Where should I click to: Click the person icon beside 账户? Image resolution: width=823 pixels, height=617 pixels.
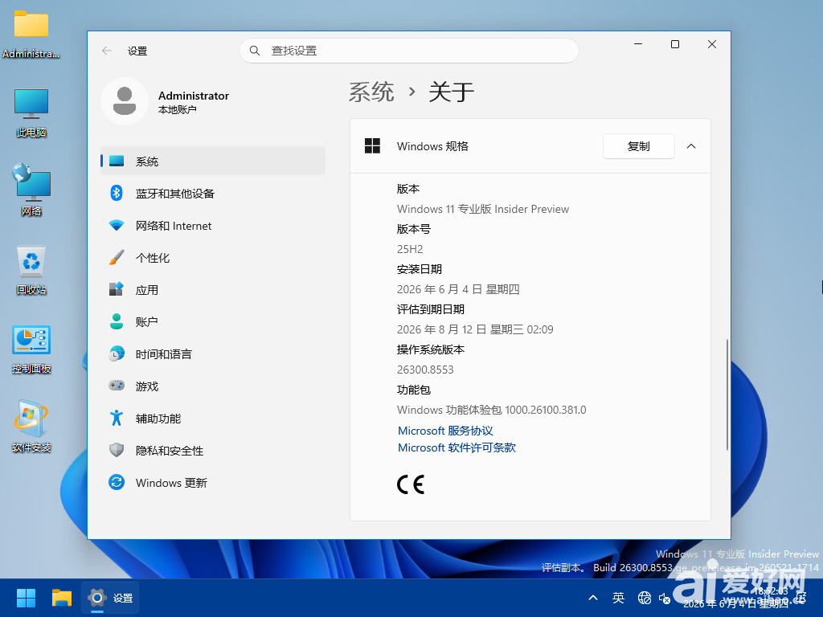[117, 321]
